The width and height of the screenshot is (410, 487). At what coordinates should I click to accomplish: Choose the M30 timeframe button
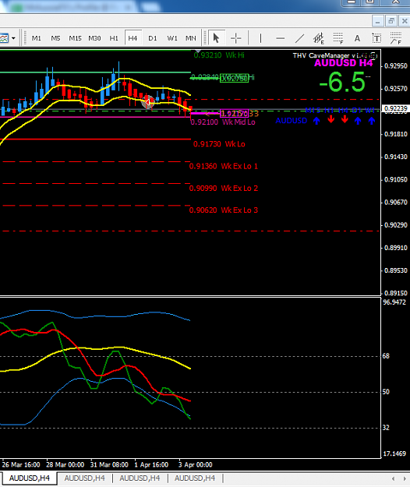[95, 38]
